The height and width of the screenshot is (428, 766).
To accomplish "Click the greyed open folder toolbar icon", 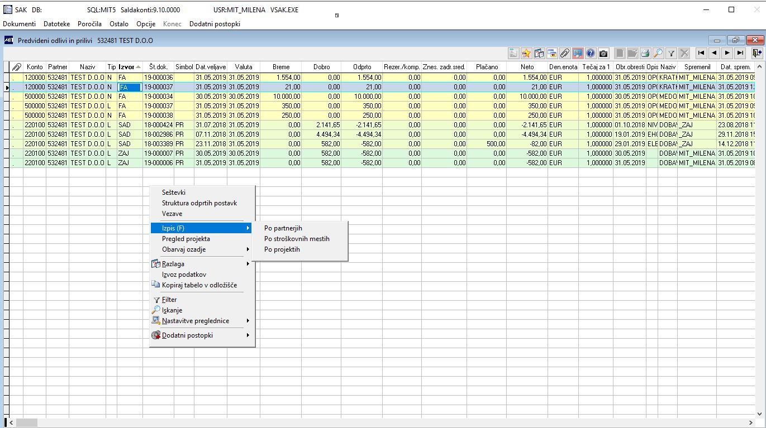I will [632, 53].
